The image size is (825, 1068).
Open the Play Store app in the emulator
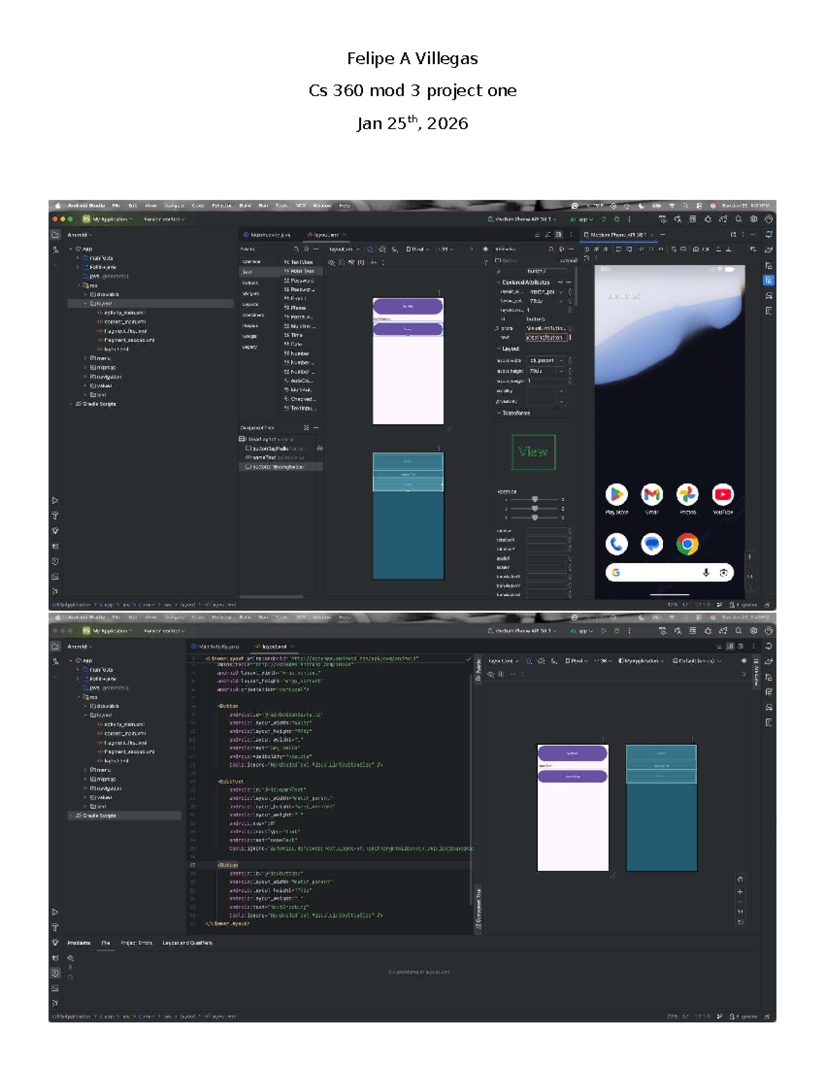[617, 494]
